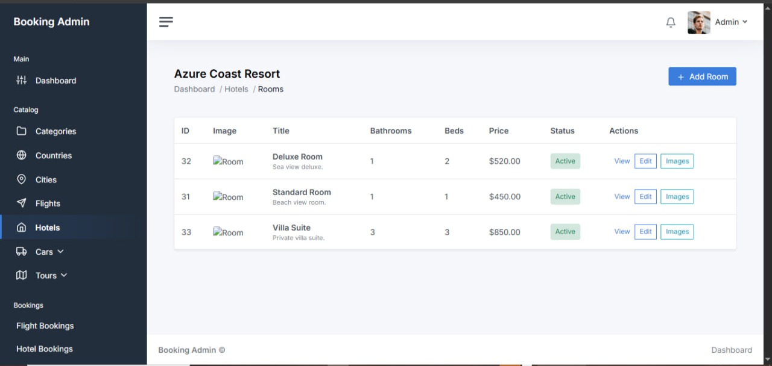
Task: Open Flight Bookings in sidebar
Action: (x=45, y=326)
